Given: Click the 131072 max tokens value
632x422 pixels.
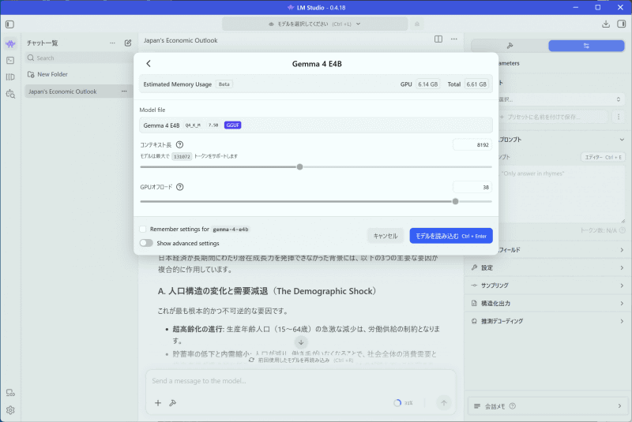Looking at the screenshot, I should tap(182, 156).
